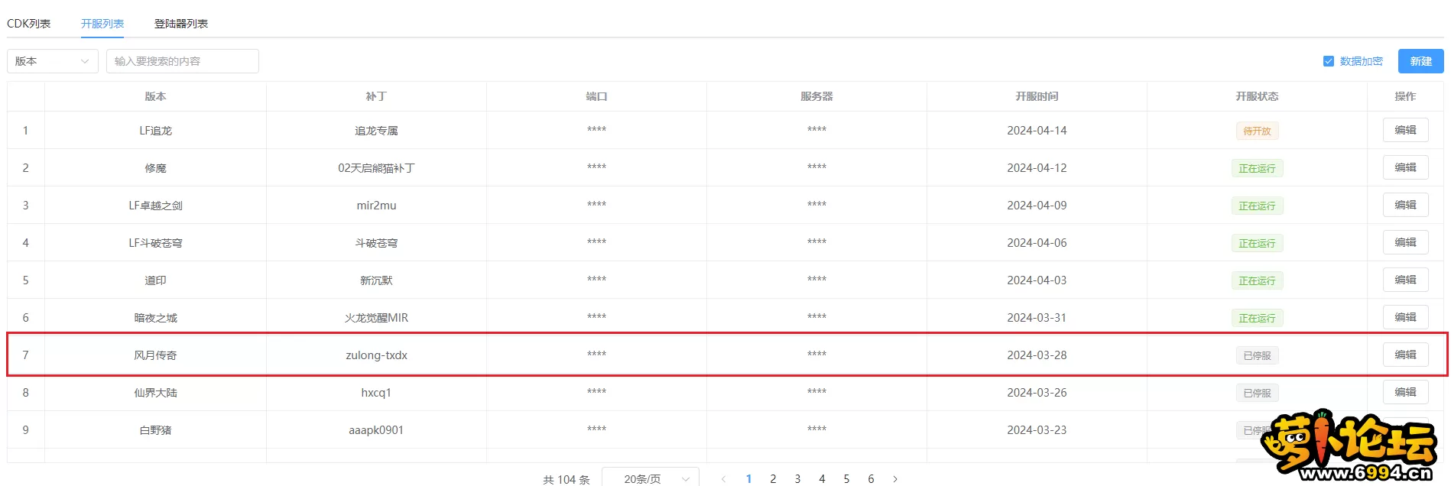Edit the 修魔 row

pos(1406,167)
